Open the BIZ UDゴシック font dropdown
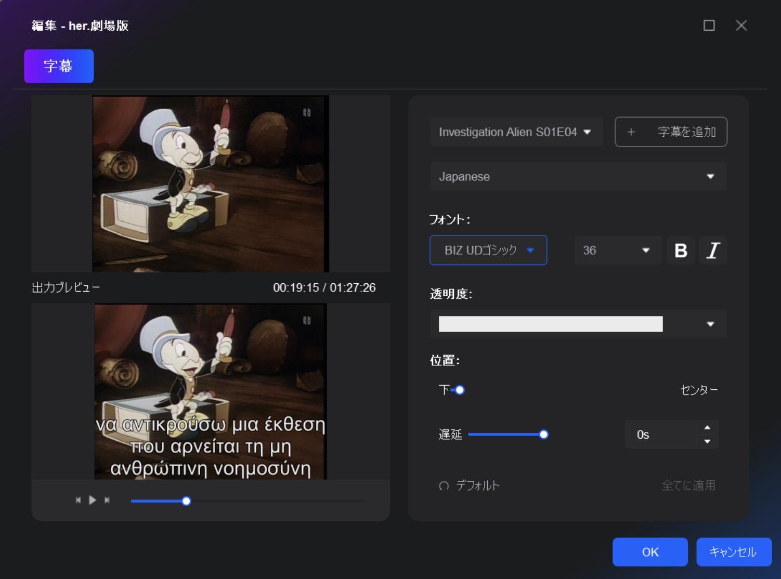 488,250
